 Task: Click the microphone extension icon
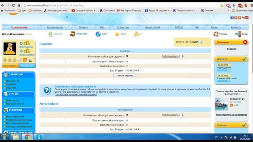click(x=234, y=5)
